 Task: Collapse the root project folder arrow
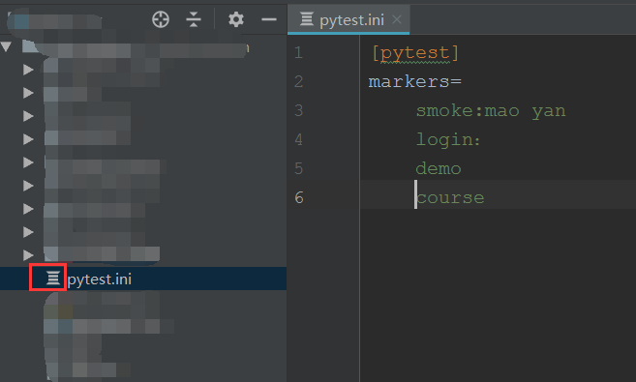6,46
